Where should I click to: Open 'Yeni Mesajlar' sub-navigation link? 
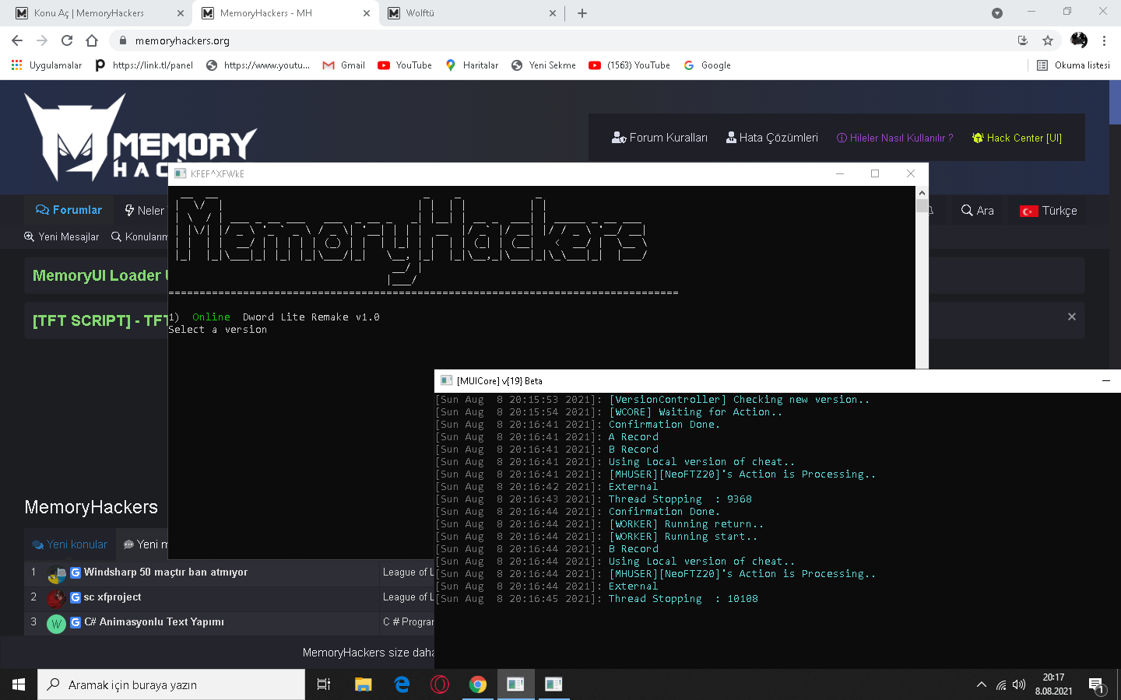coord(61,236)
